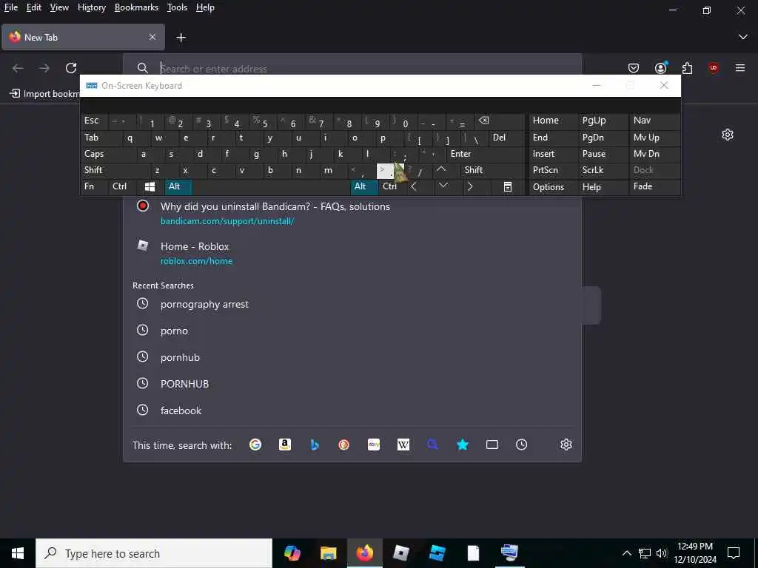This screenshot has height=568, width=758.
Task: Open the bandicam.com/support/uninstall suggestion
Action: [x=352, y=213]
